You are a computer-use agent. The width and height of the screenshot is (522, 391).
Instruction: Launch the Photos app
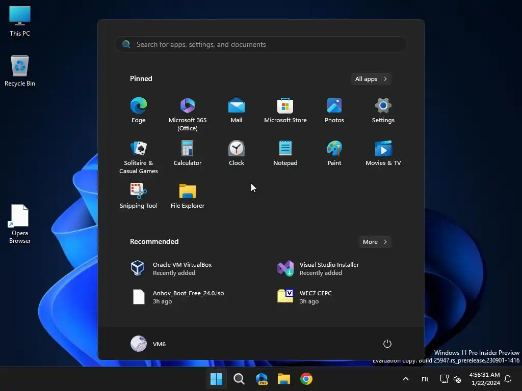[x=334, y=110]
